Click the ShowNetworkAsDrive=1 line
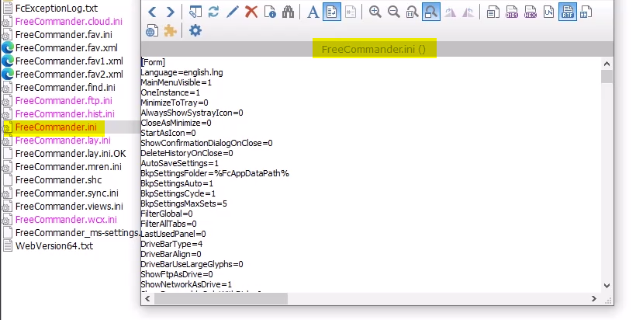 186,284
